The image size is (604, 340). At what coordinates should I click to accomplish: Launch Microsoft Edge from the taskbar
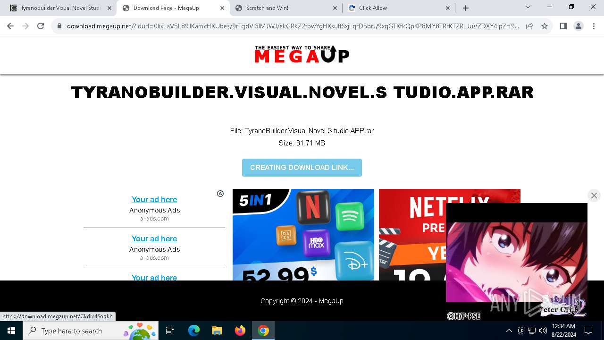[x=194, y=331]
